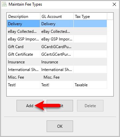Screen dimensions: 120x137
Task: Click the International Sh... GL Account cell
Action: 57,70
